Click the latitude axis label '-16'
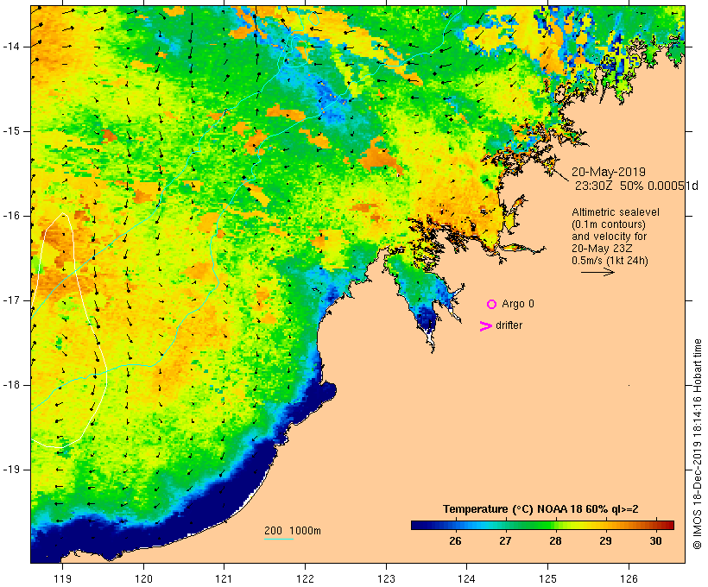Image resolution: width=708 pixels, height=587 pixels. coord(11,216)
